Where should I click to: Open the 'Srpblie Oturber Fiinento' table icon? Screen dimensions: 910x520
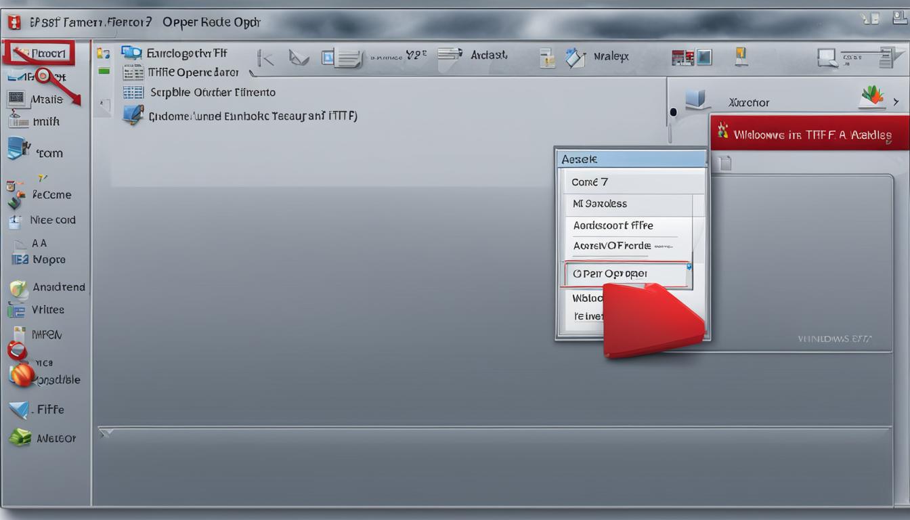tap(133, 92)
